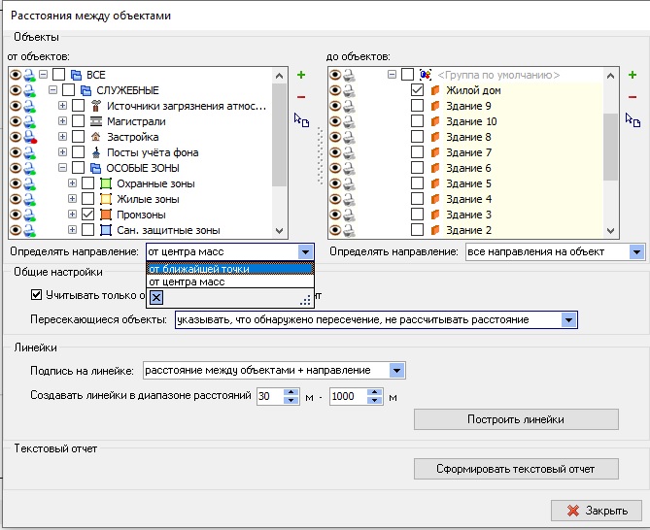Click printer icon in the Застройка row
This screenshot has height=530, width=650.
coord(32,137)
